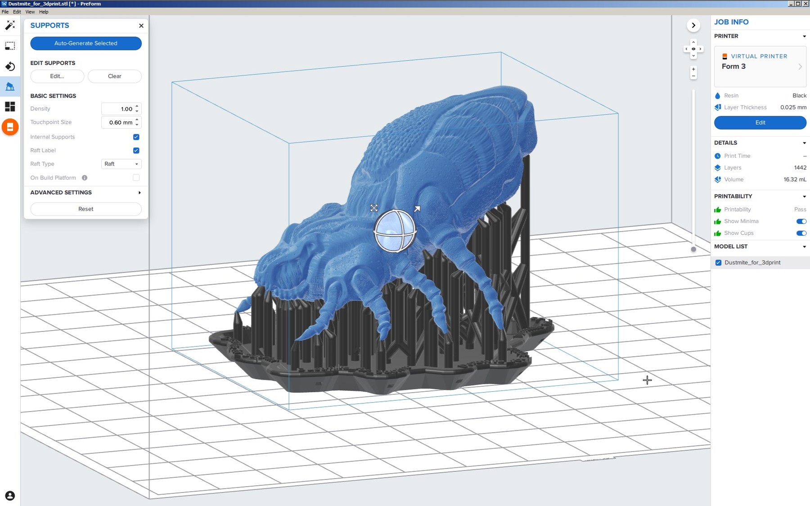Increase the Density value stepper
The image size is (810, 506).
[137, 106]
